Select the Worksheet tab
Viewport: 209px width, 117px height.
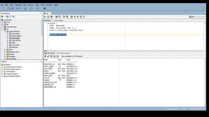tap(47, 20)
